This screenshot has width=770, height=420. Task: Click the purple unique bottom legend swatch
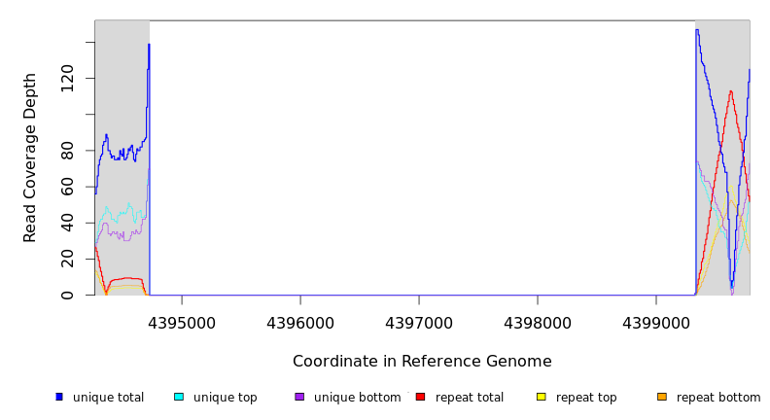299,397
